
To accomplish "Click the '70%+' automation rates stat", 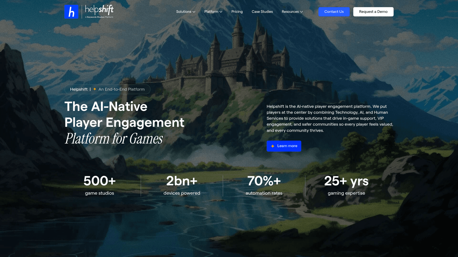I will [264, 181].
